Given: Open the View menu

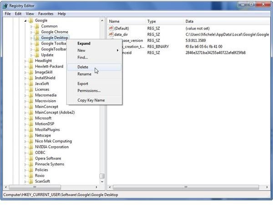Looking at the screenshot, I should click(x=30, y=14).
